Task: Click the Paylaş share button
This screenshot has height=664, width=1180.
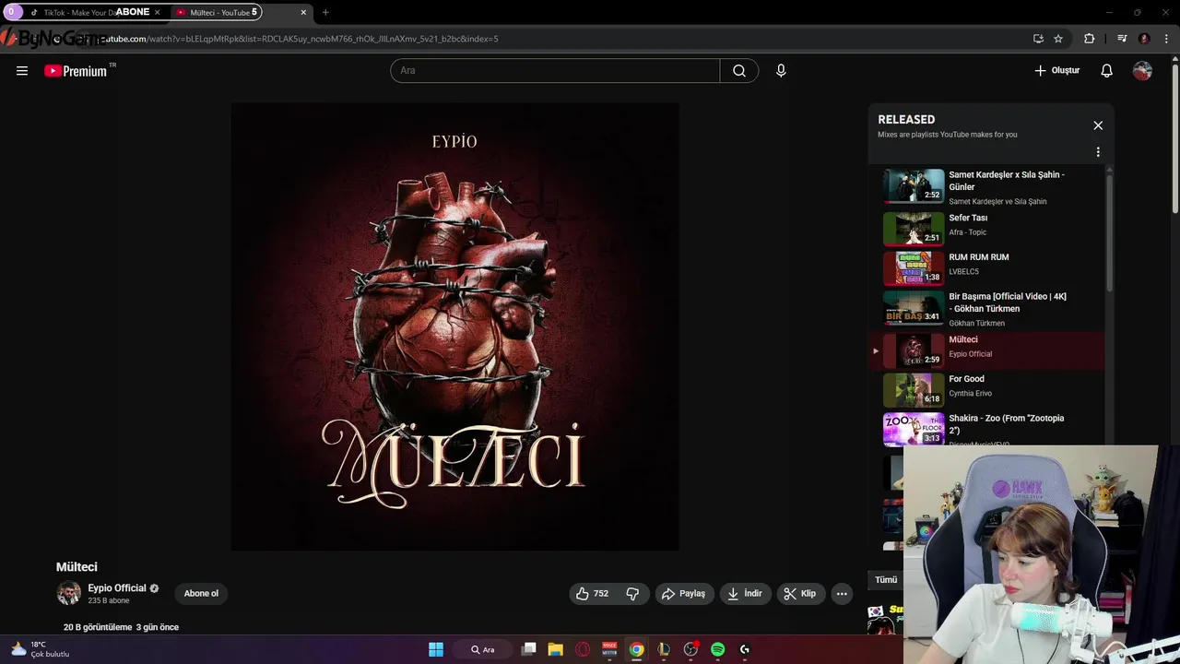Action: 684,594
